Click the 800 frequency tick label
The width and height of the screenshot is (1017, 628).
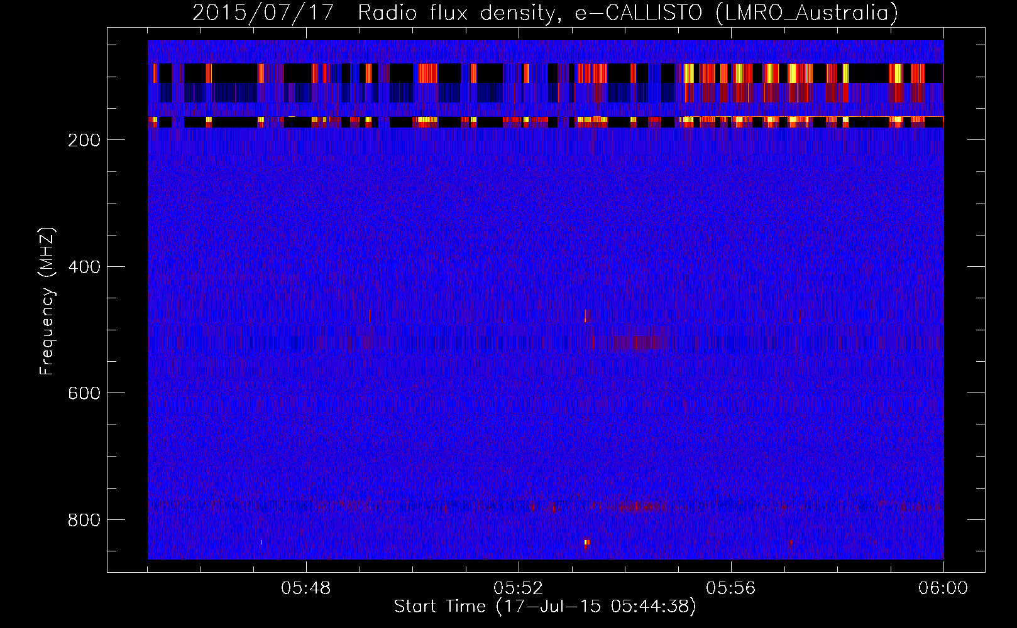pyautogui.click(x=84, y=520)
